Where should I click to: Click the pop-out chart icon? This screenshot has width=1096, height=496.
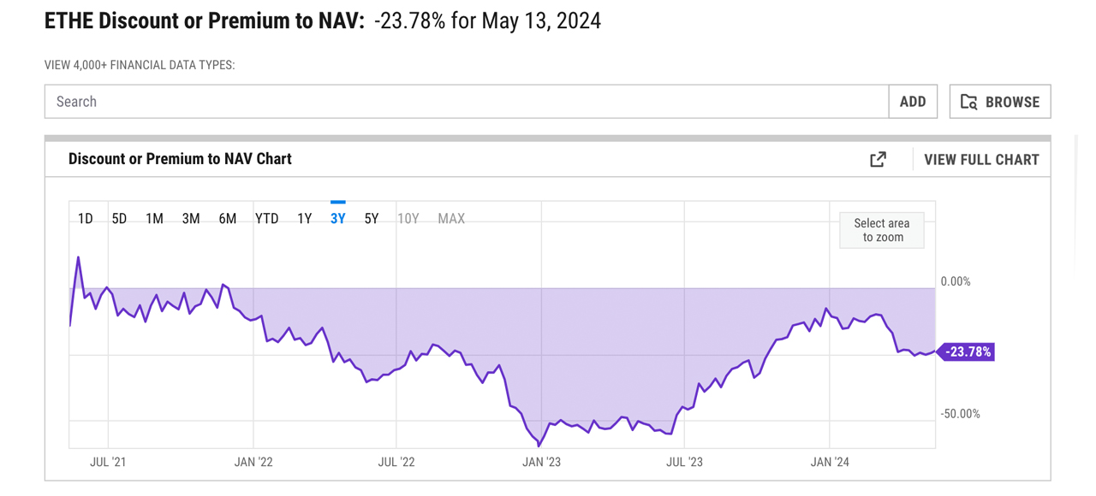tap(878, 159)
